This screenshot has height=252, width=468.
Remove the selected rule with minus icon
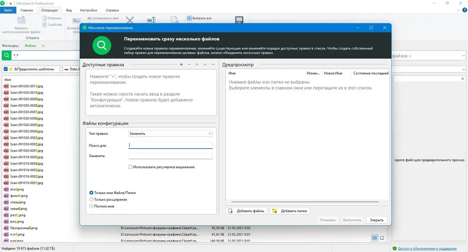pos(189,64)
